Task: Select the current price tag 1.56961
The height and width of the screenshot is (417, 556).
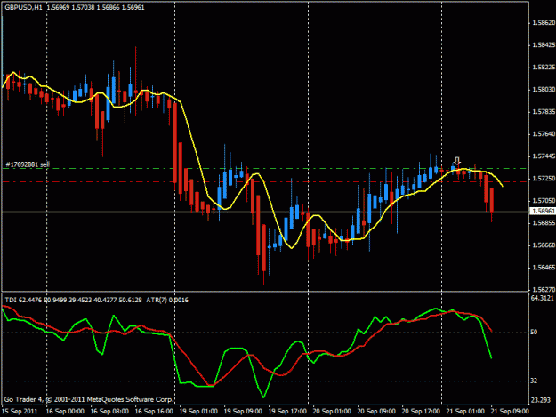Action: click(543, 211)
